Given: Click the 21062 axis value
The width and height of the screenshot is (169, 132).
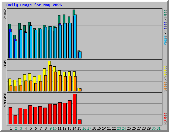Looking at the screenshot, I should [5, 14].
